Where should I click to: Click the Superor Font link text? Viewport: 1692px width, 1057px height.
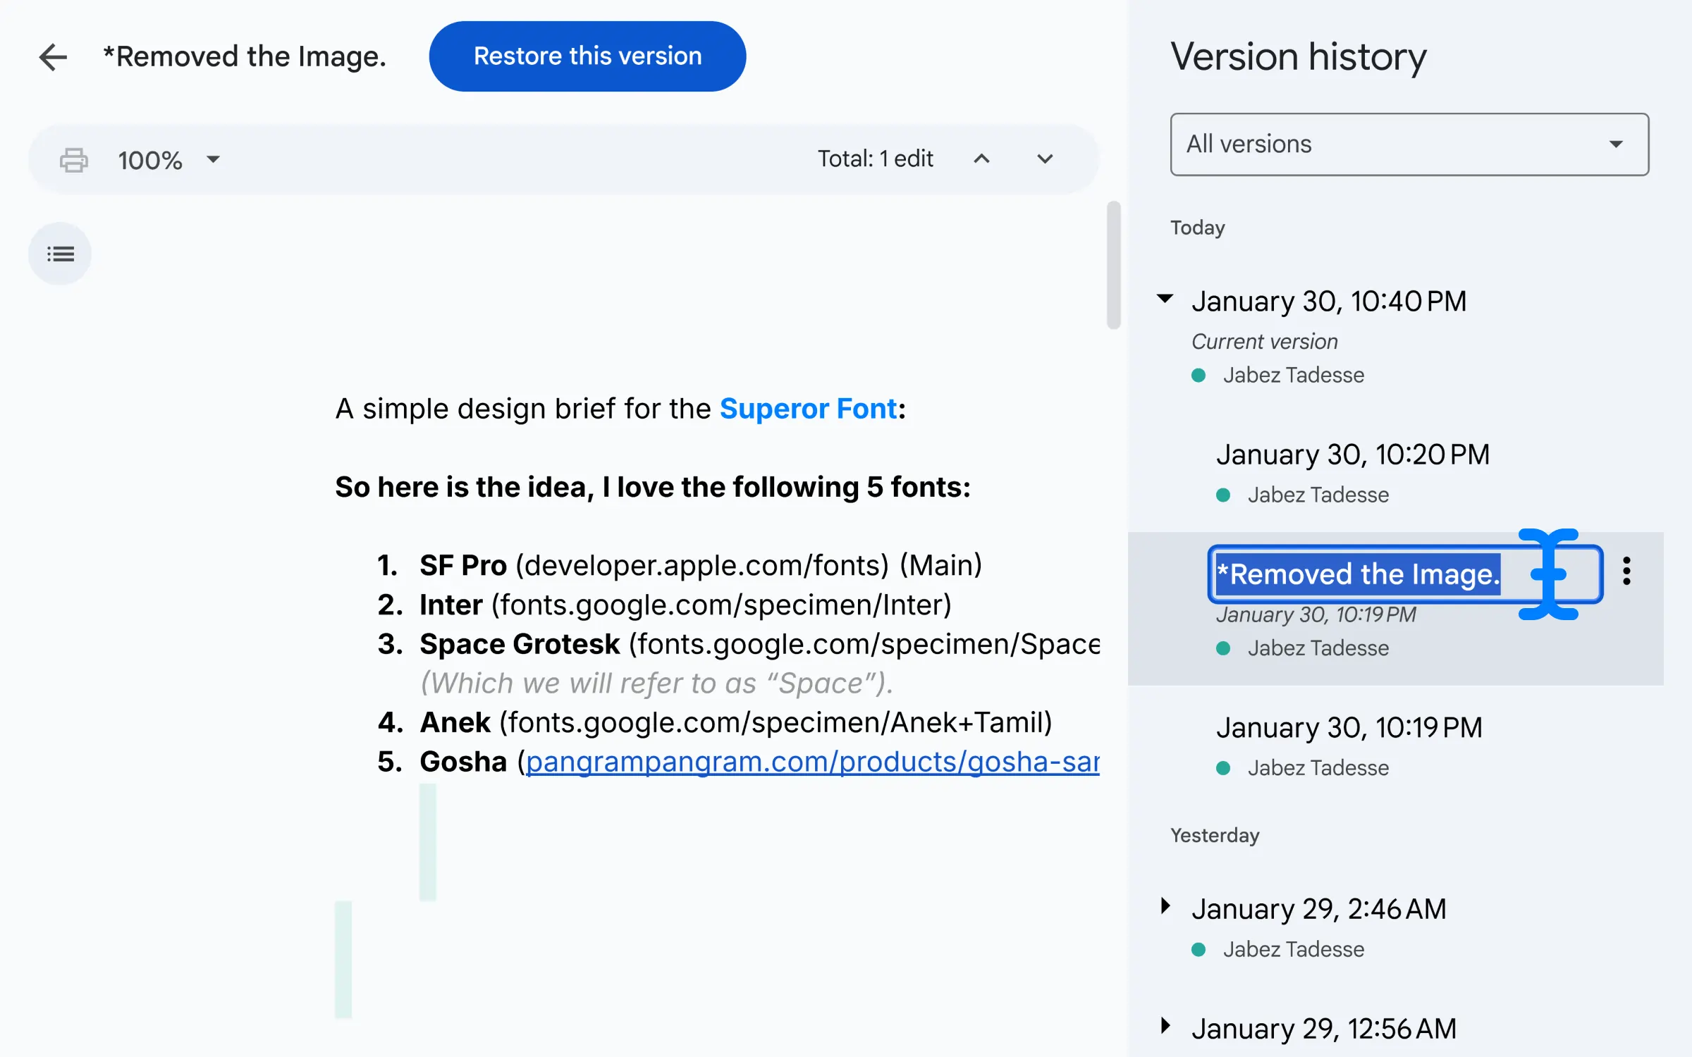pos(808,409)
